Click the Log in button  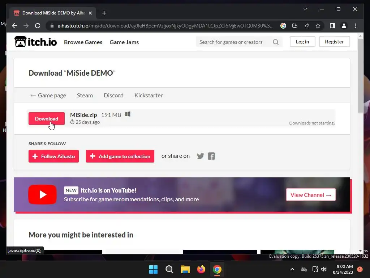[x=302, y=42]
